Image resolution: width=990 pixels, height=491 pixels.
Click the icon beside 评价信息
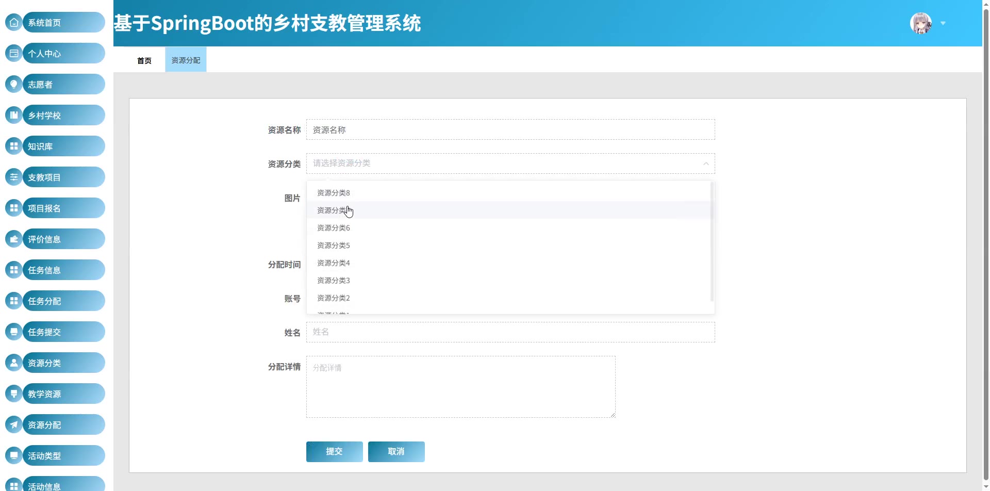coord(14,239)
